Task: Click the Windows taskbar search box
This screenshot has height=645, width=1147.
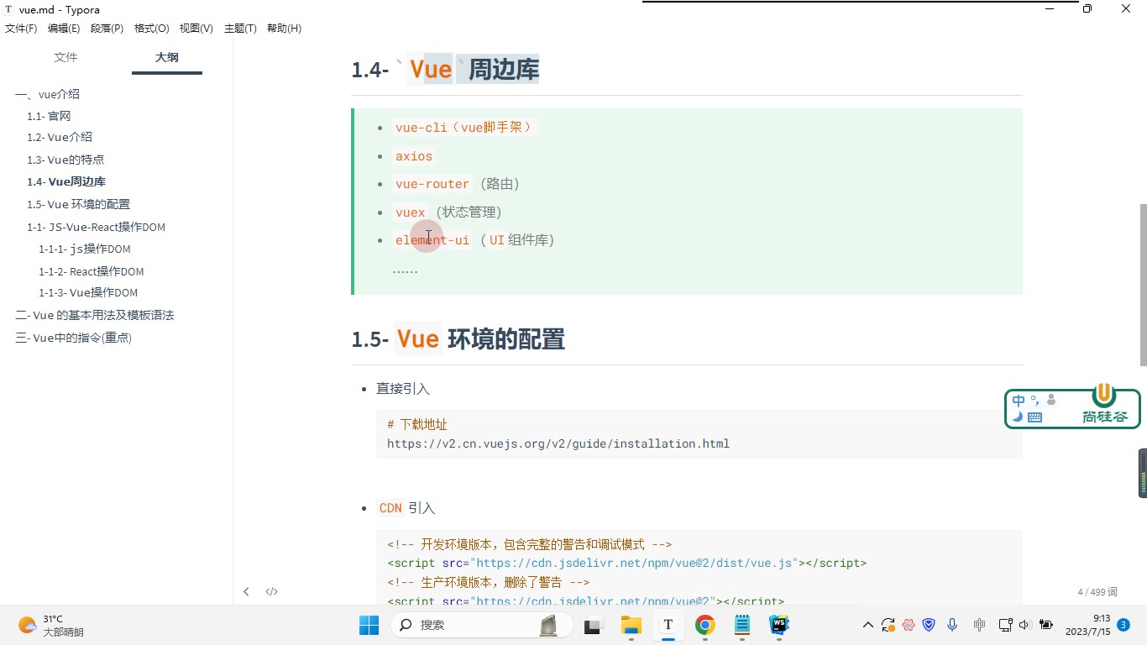Action: 482,625
